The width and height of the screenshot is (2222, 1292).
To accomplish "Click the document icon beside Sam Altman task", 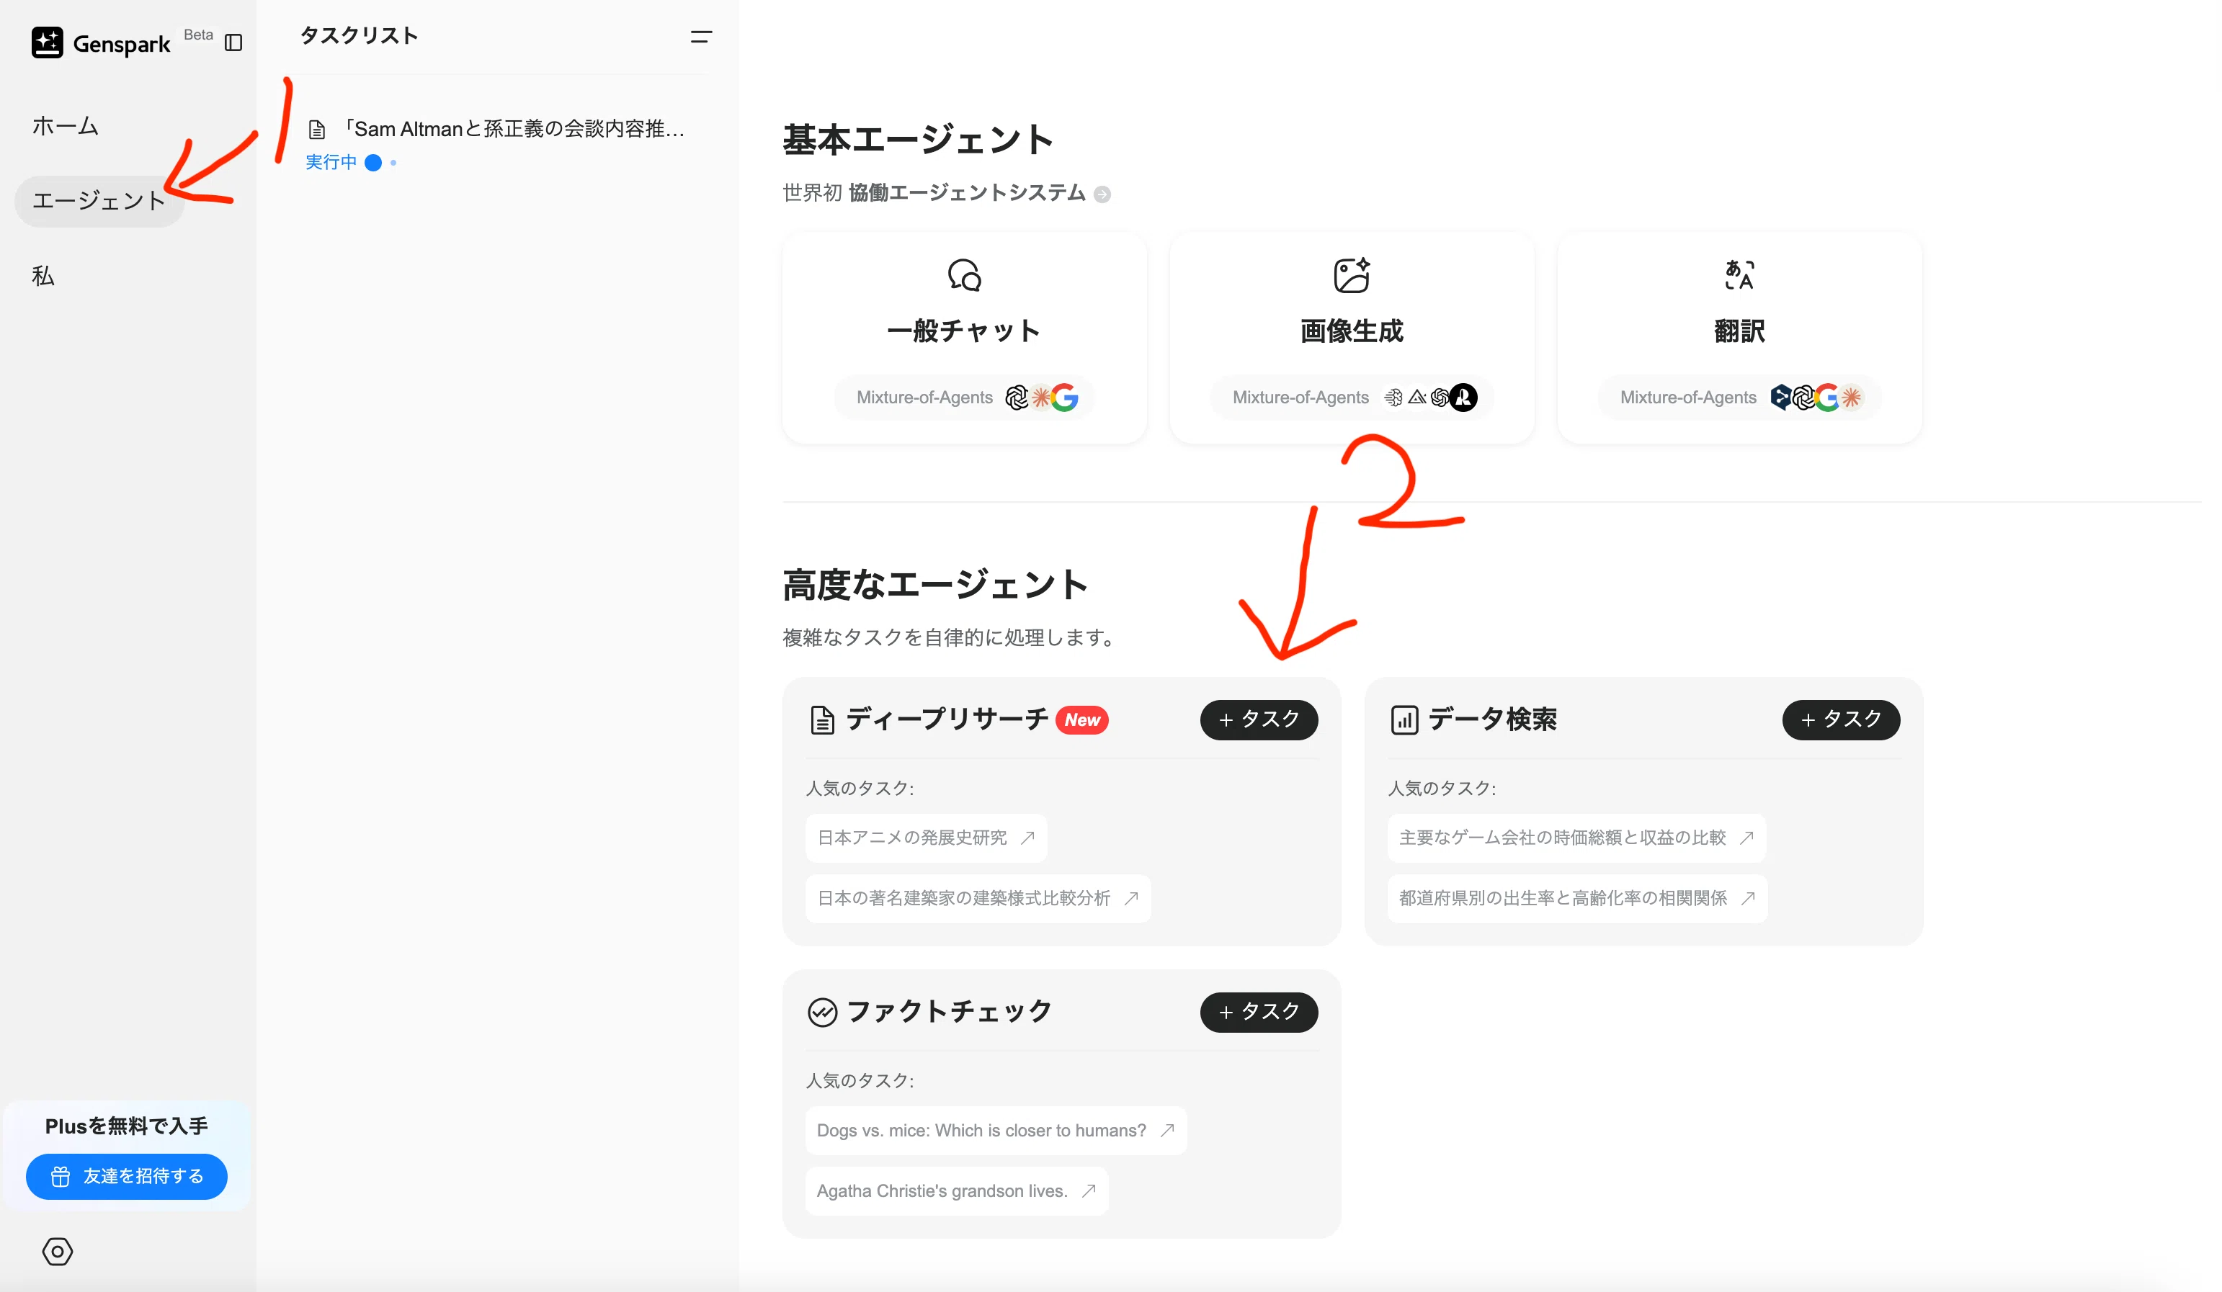I will click(316, 130).
